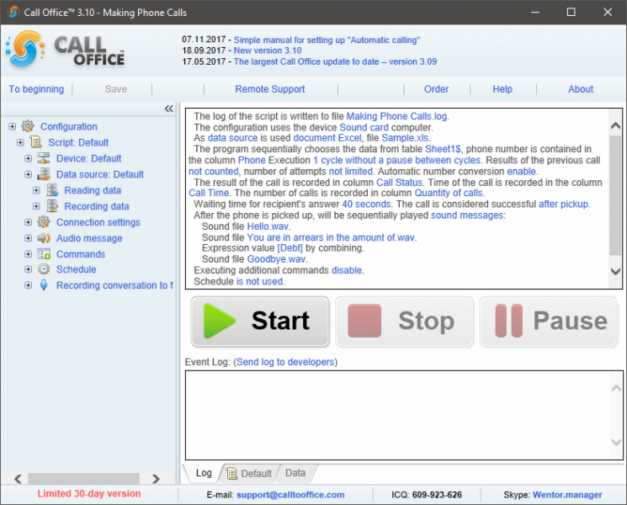Open the Order menu item
Image resolution: width=627 pixels, height=505 pixels.
[x=436, y=89]
